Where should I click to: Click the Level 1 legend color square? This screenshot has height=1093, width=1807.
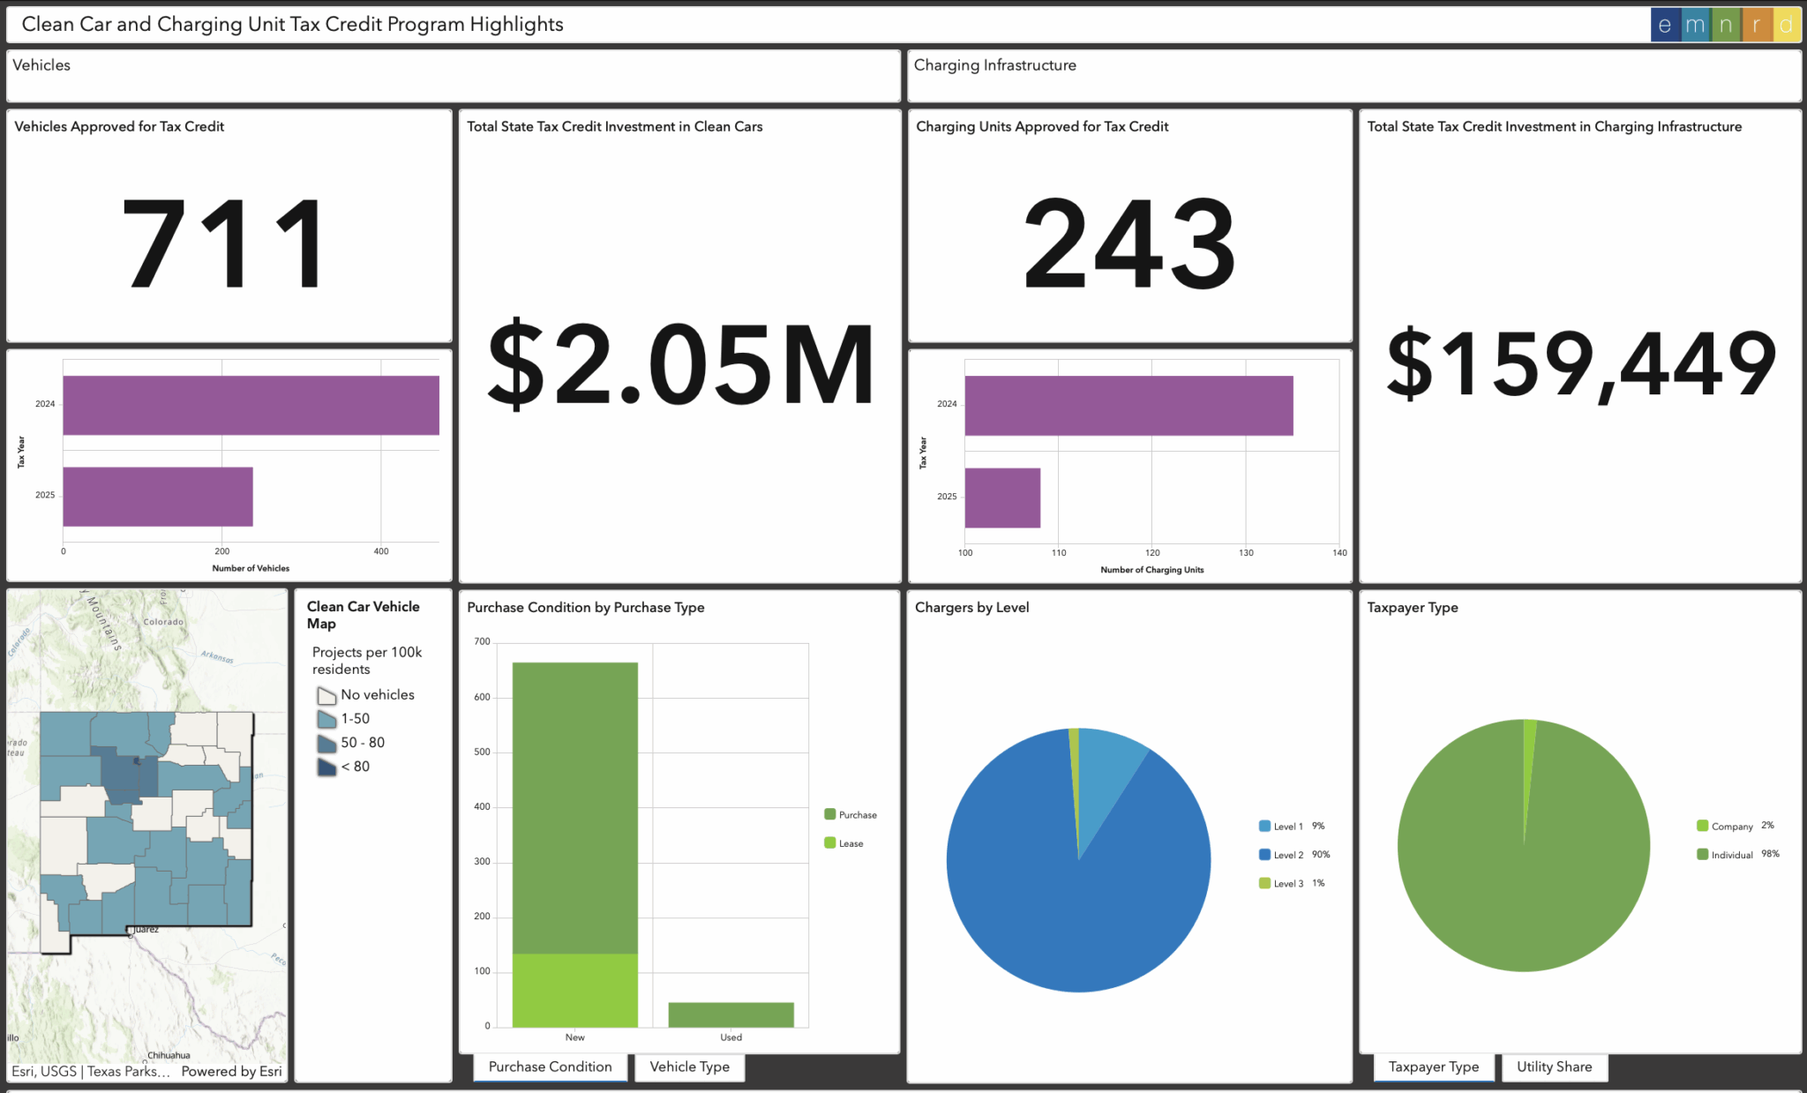pyautogui.click(x=1265, y=827)
